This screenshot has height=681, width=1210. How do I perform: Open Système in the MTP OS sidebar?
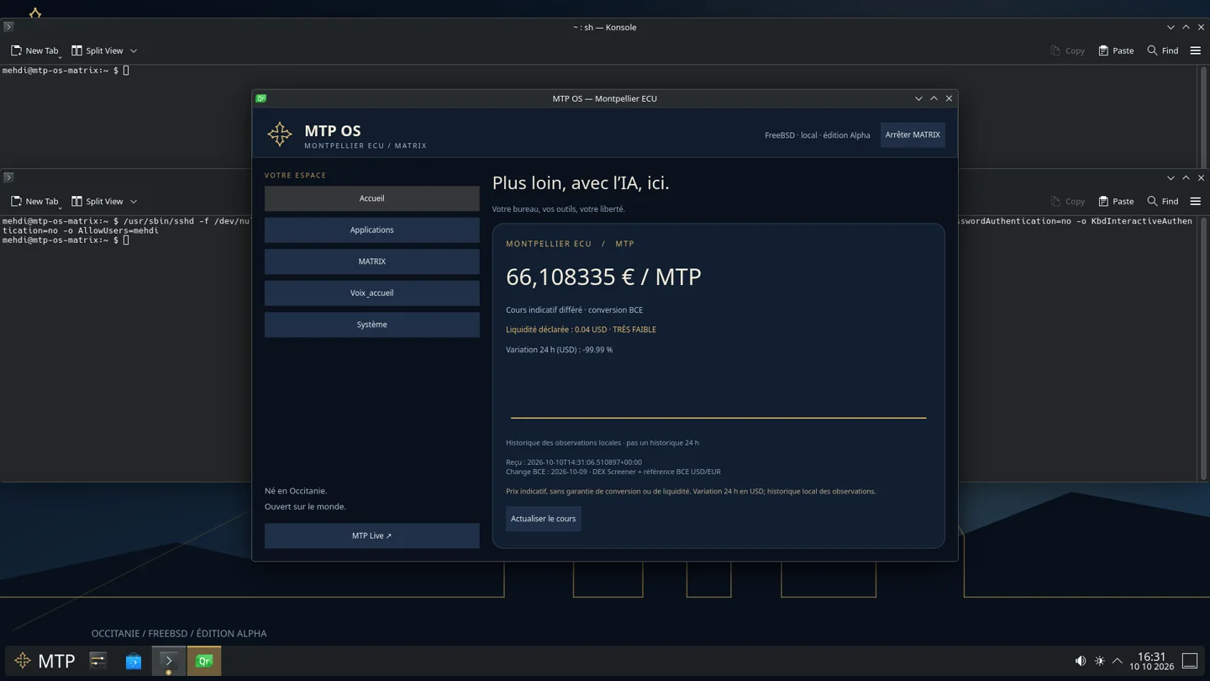[371, 325]
